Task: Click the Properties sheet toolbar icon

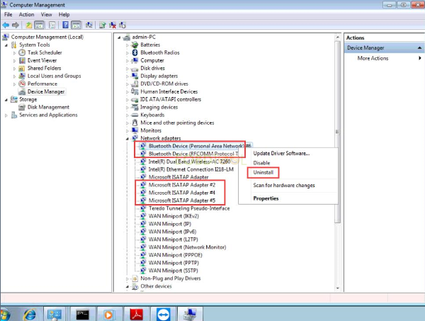Action: 52,26
